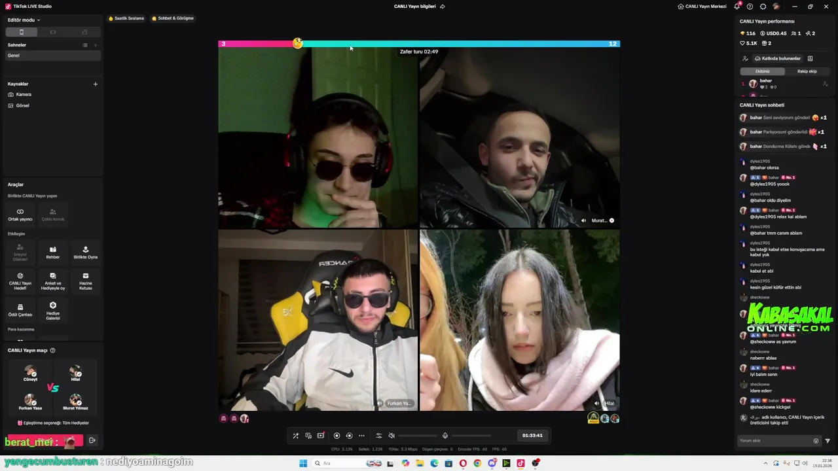Open Ödül Çantası tool
This screenshot has width=838, height=471.
pyautogui.click(x=20, y=310)
